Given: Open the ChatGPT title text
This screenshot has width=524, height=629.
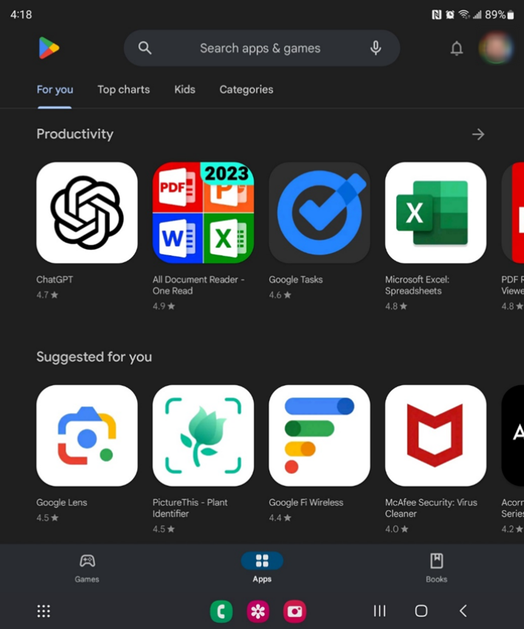Looking at the screenshot, I should tap(55, 279).
